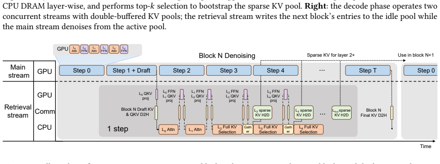The image size is (440, 164).
Task: Select the Step 2 block
Action: click(x=182, y=70)
